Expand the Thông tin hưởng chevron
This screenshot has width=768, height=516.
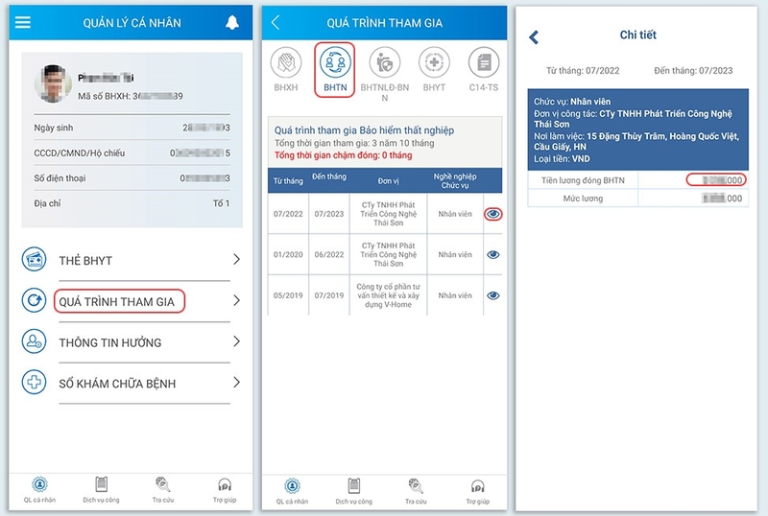click(236, 341)
